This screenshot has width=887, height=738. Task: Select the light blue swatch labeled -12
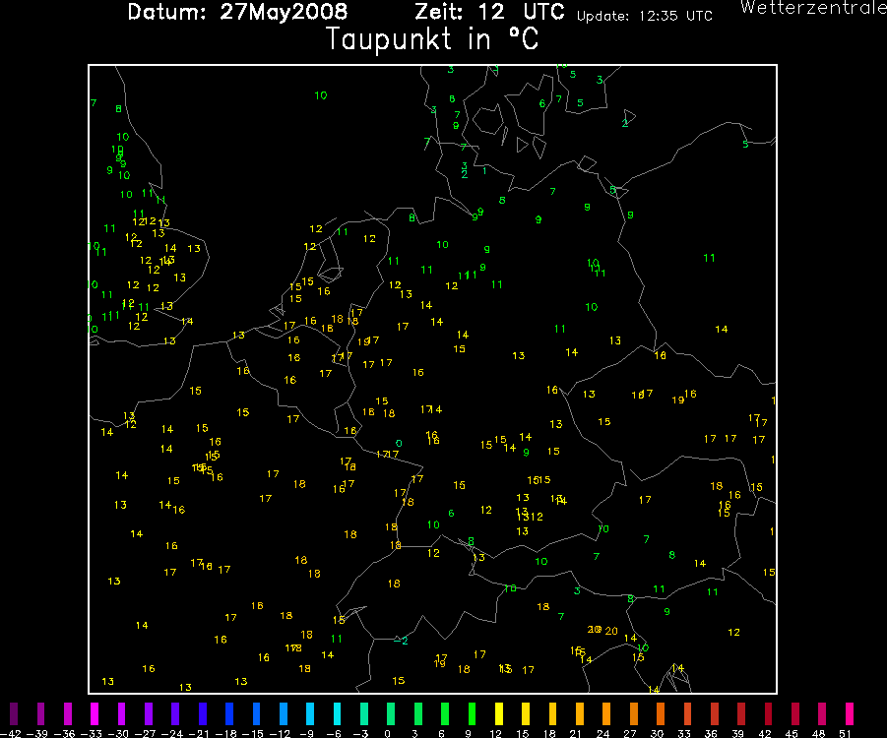(x=283, y=713)
